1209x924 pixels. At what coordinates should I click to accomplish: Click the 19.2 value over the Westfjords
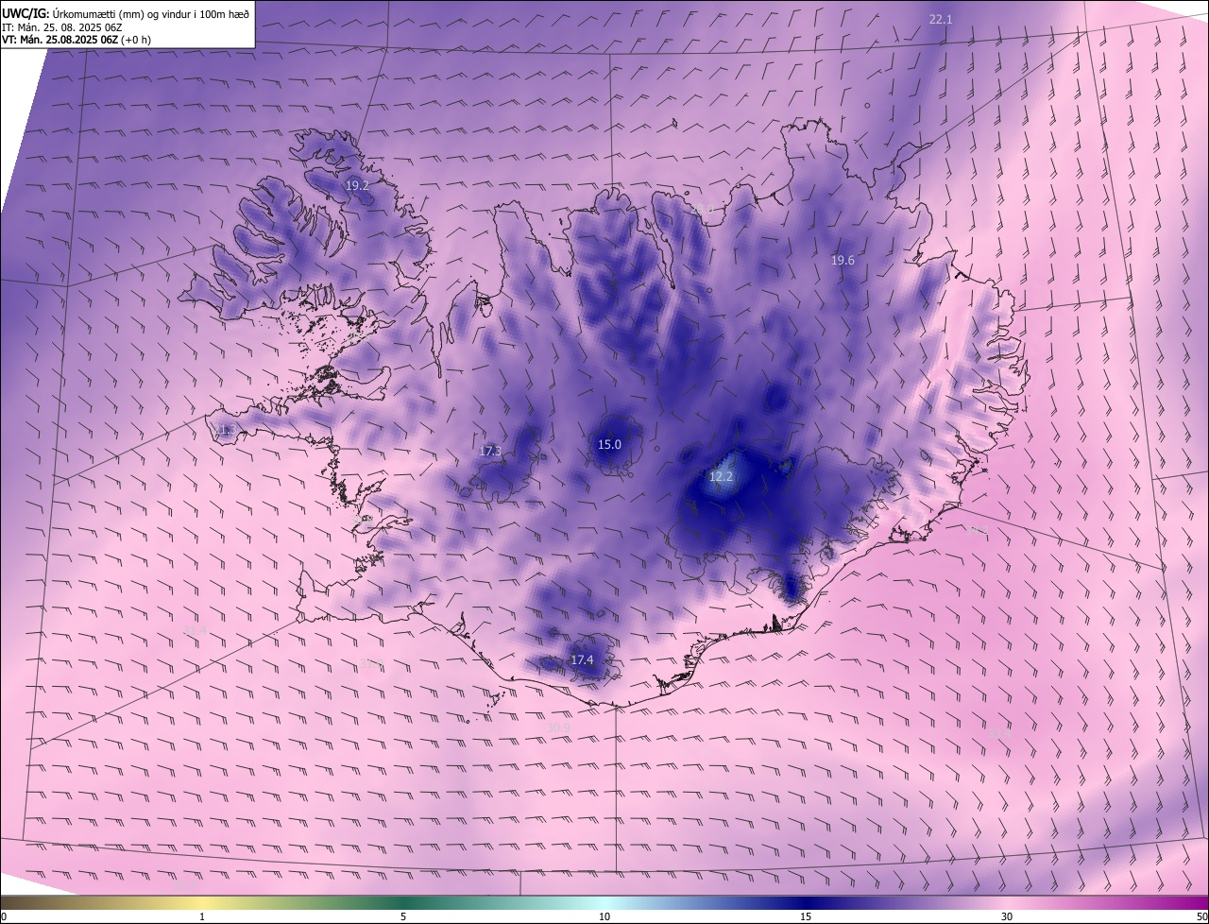point(357,186)
